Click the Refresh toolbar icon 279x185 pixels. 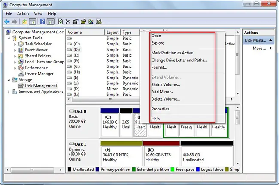point(61,22)
